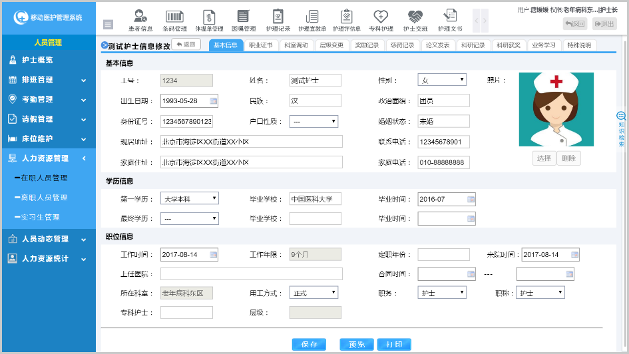
Task: Open 护士交班 handshake icon
Action: click(x=415, y=20)
